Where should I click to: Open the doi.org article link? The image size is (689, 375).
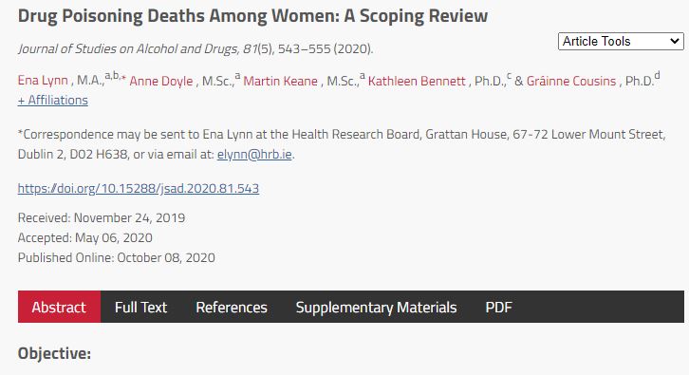(139, 188)
